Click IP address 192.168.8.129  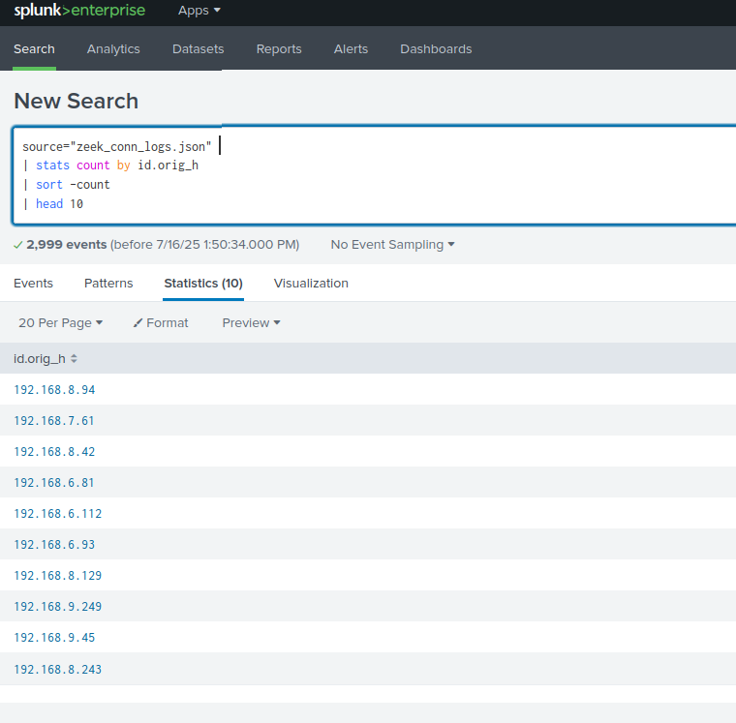pyautogui.click(x=58, y=576)
